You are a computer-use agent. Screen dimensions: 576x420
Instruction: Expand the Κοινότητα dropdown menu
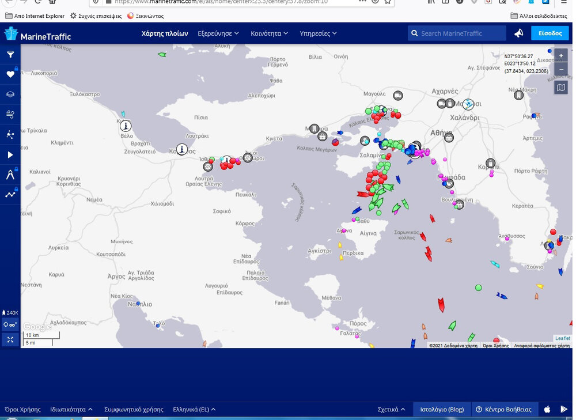pyautogui.click(x=269, y=33)
